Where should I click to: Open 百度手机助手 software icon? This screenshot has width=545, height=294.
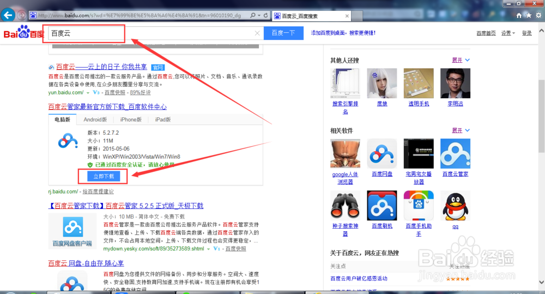pyautogui.click(x=419, y=205)
